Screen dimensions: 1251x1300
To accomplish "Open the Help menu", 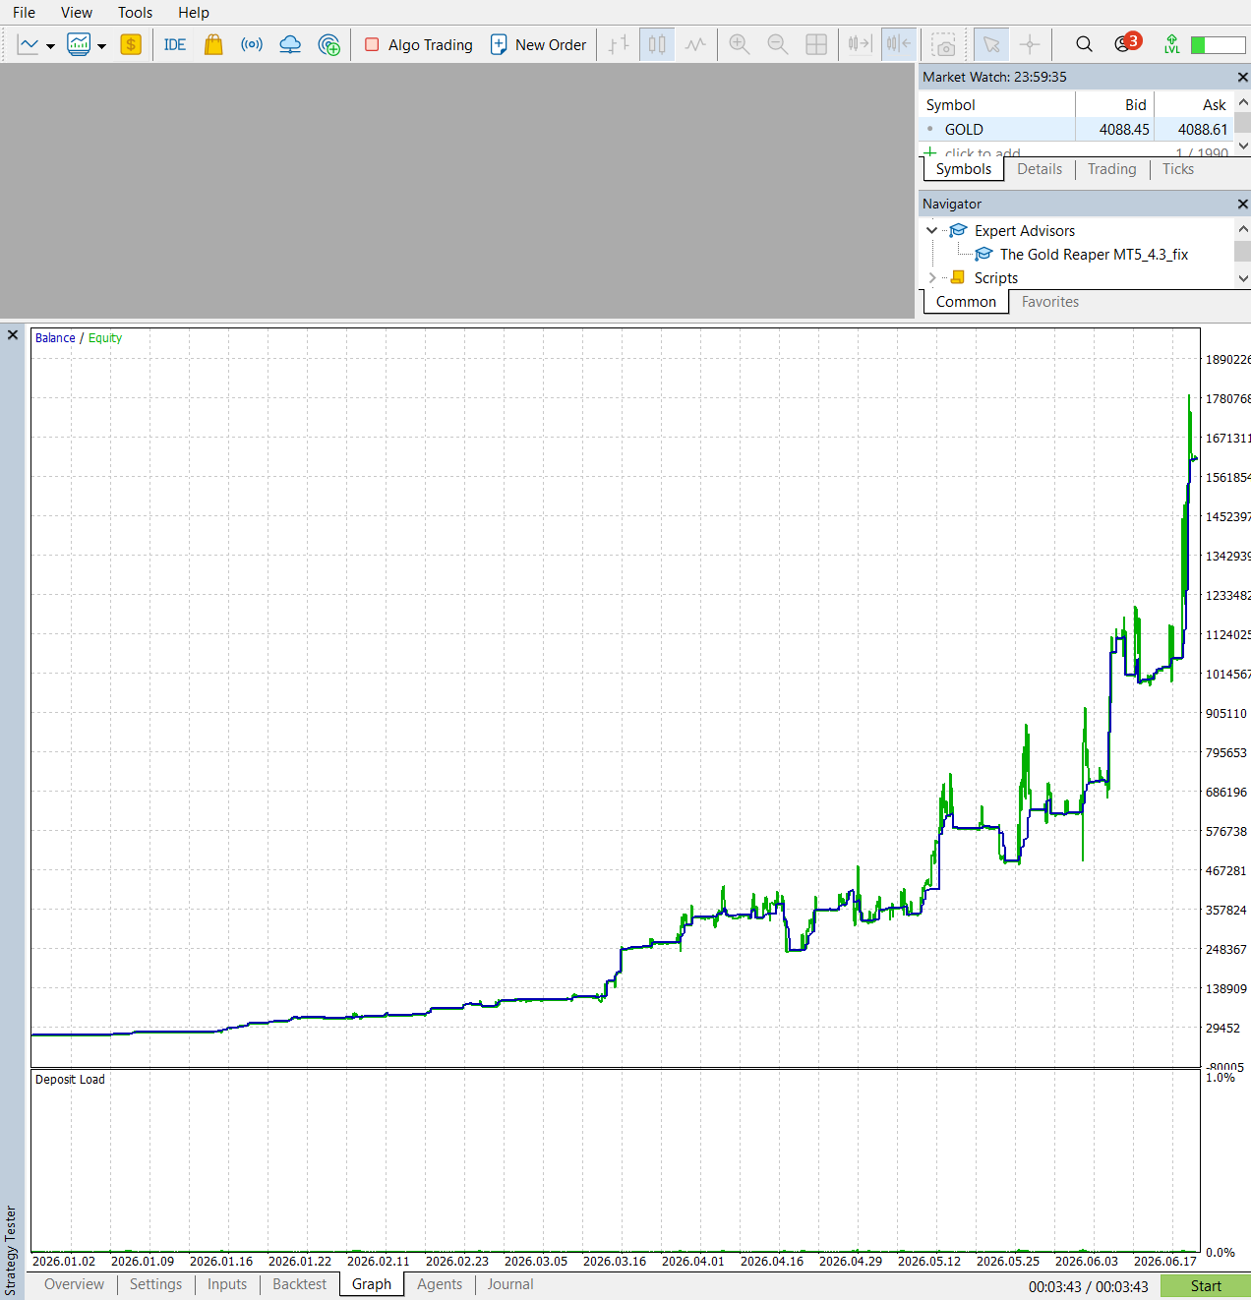I will pos(194,13).
